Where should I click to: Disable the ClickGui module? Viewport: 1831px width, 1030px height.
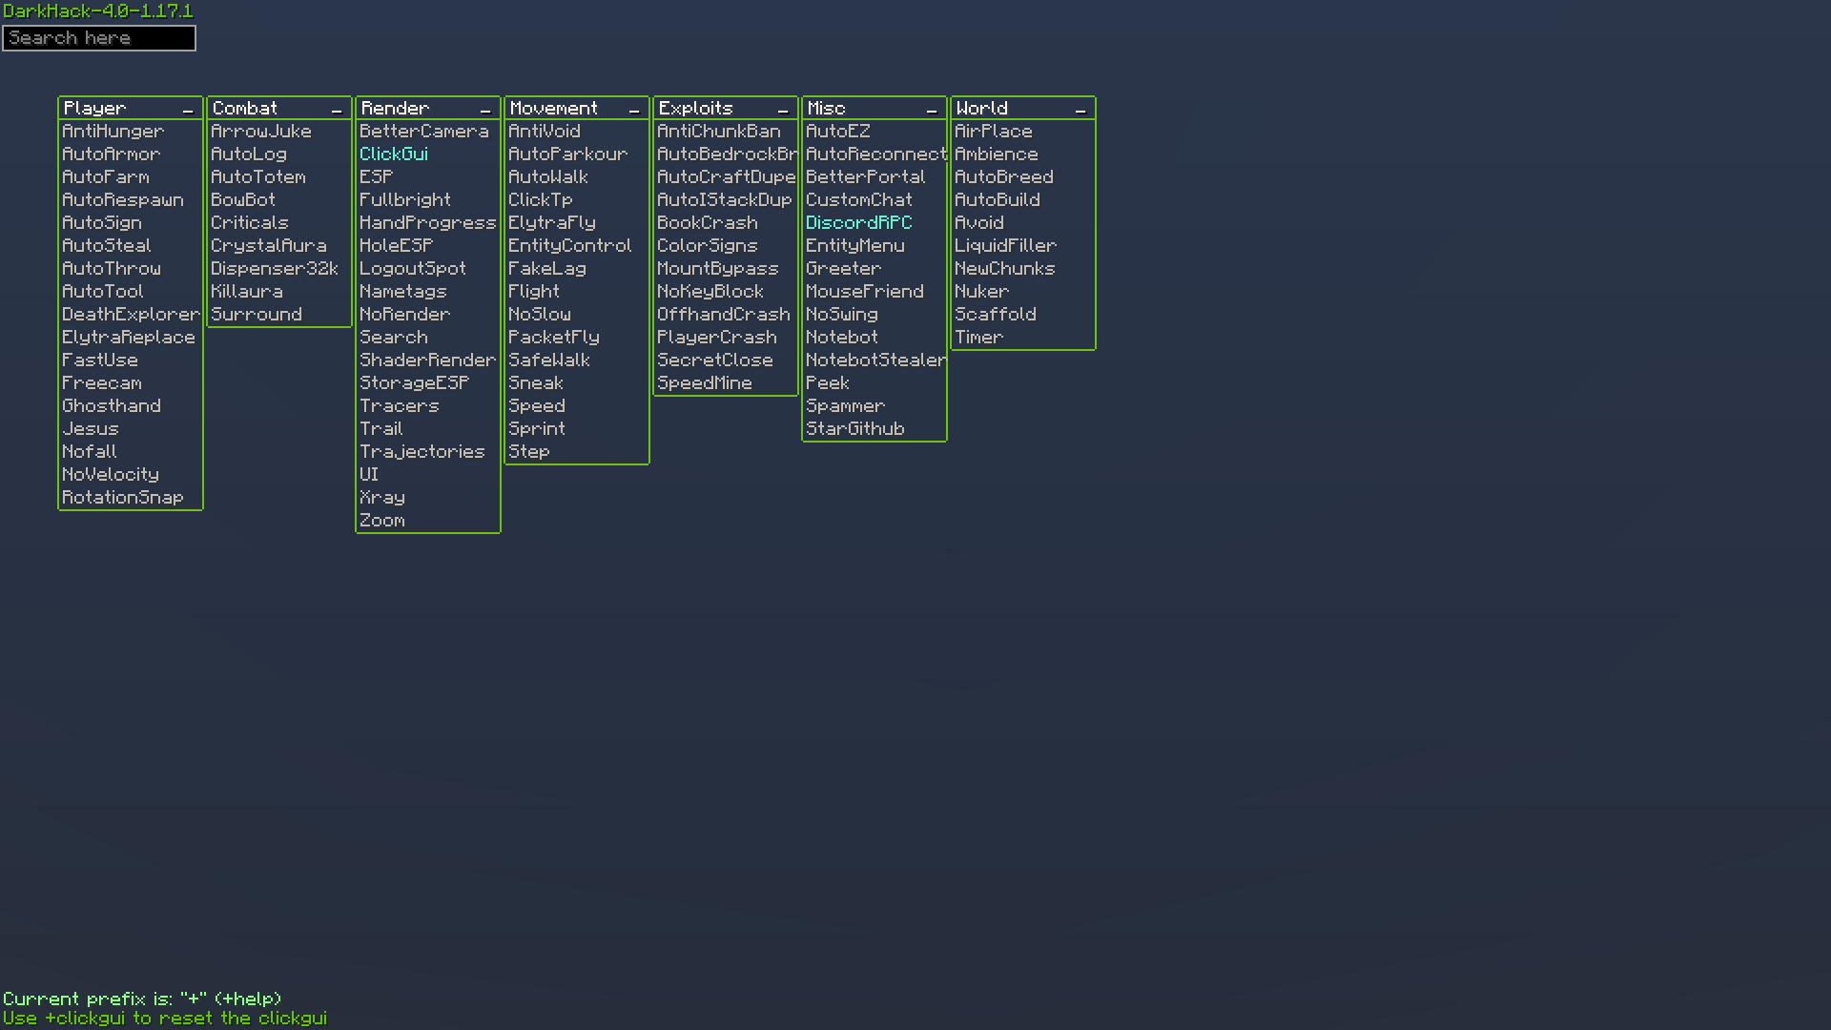[x=394, y=154]
